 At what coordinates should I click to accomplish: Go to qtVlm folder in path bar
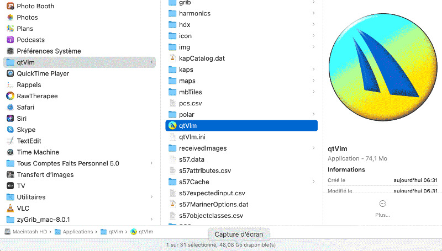[x=112, y=232]
